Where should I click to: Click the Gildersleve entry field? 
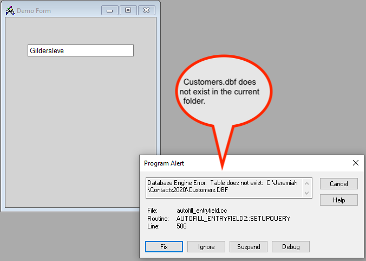80,50
